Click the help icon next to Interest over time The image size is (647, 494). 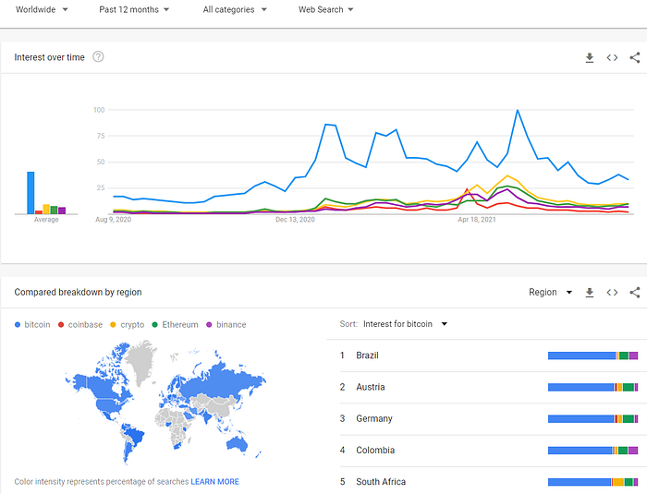(x=98, y=57)
